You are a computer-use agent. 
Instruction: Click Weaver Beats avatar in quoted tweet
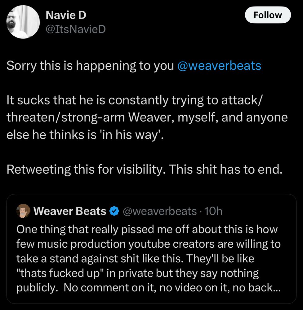pyautogui.click(x=23, y=211)
